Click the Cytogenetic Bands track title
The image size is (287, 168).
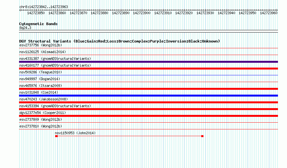click(x=38, y=24)
